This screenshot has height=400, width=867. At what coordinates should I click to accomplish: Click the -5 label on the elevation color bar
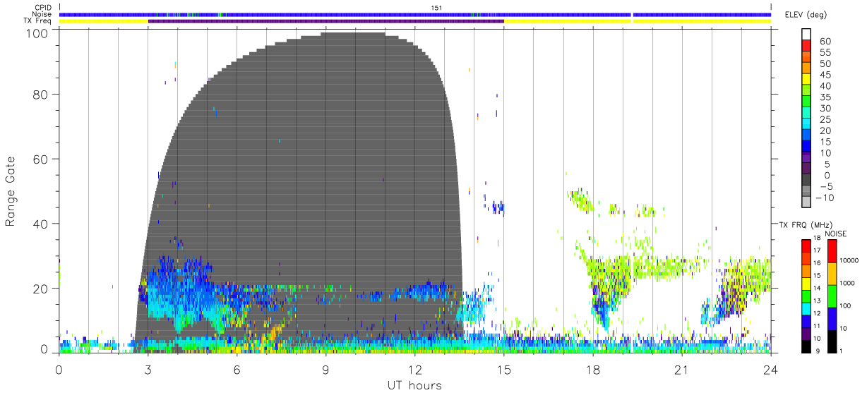tap(826, 186)
